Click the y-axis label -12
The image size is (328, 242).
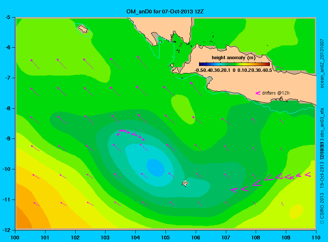[6, 230]
